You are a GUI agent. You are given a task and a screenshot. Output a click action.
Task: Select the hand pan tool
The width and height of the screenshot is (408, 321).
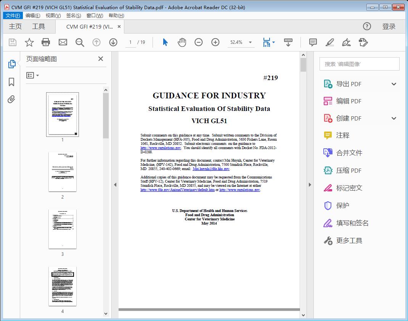(x=182, y=42)
